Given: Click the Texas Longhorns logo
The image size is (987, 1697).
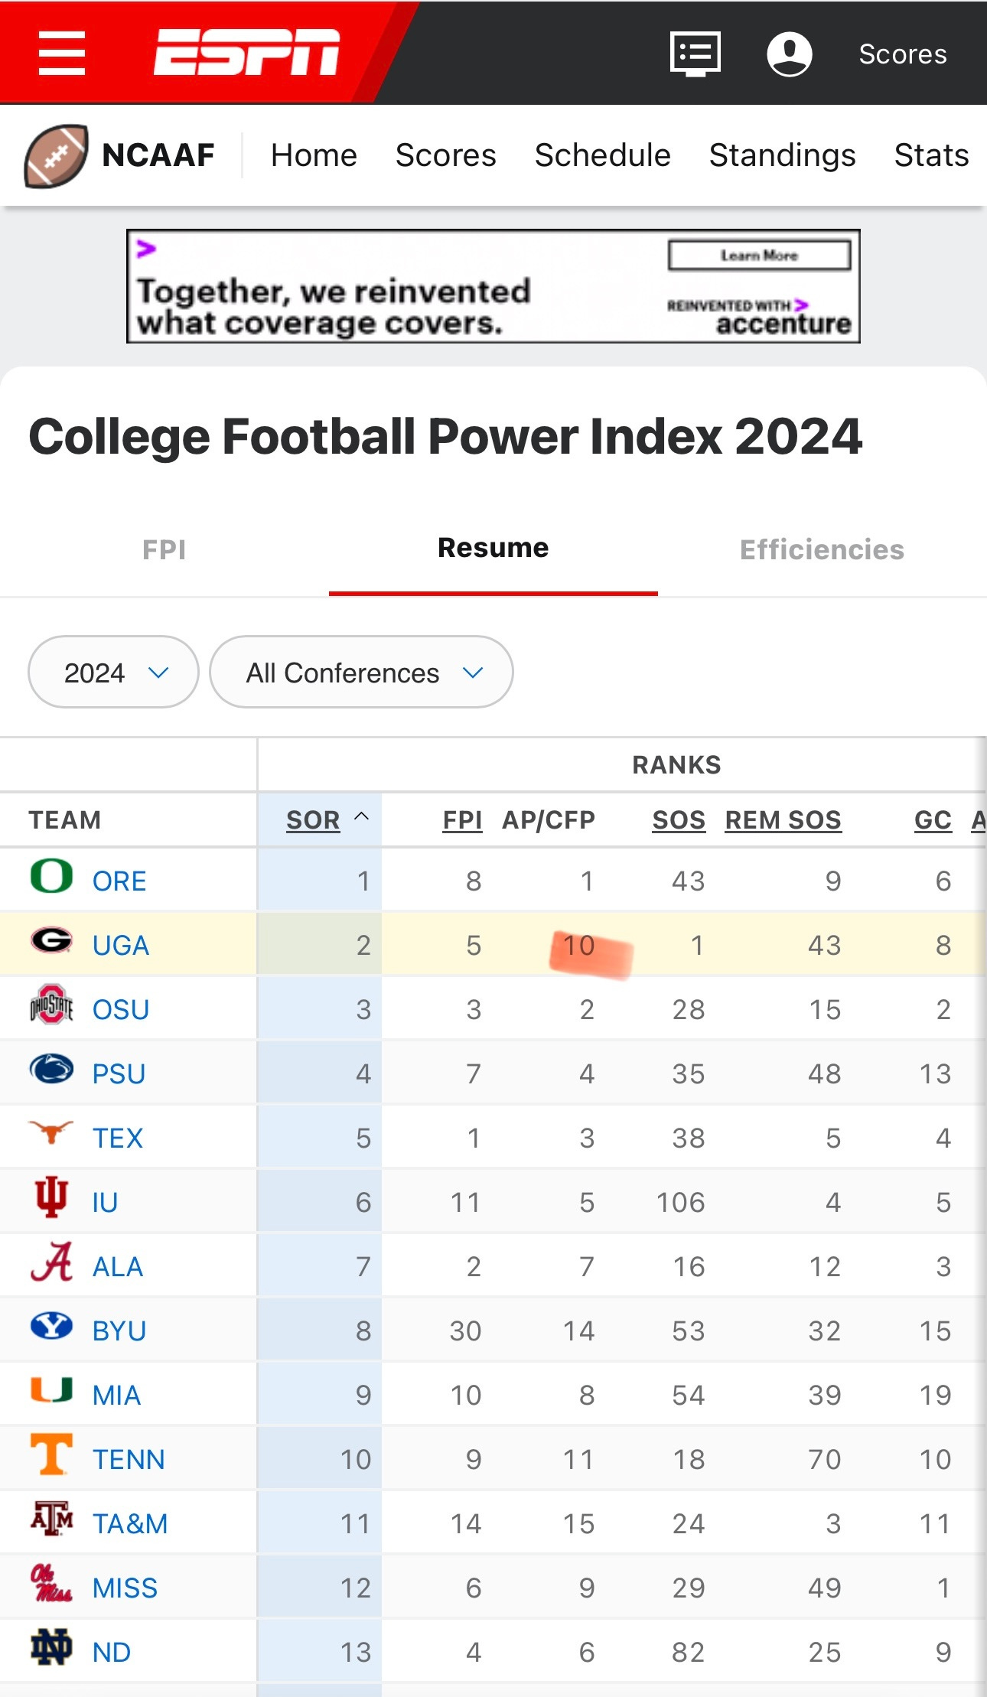Looking at the screenshot, I should [x=51, y=1133].
